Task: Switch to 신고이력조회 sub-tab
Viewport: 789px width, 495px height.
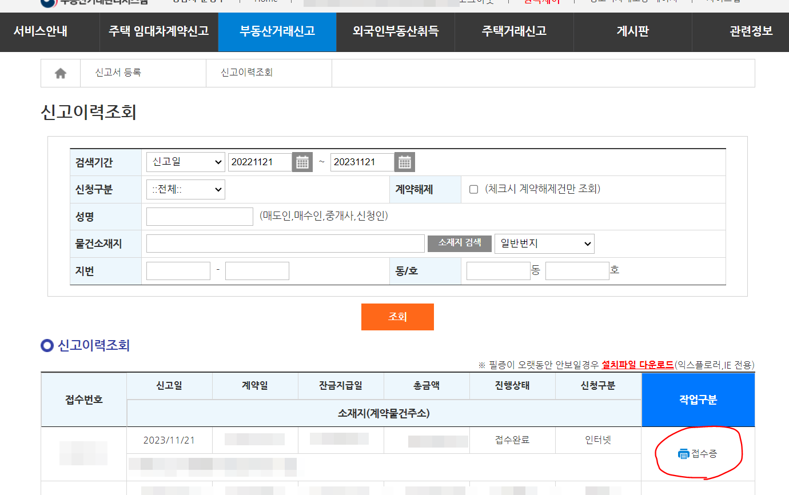Action: pyautogui.click(x=247, y=73)
